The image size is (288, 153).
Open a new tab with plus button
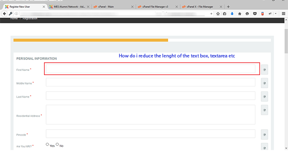point(228,7)
